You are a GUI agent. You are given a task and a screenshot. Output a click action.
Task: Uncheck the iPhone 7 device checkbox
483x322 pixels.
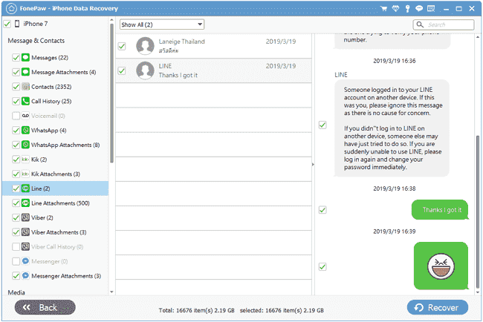7,24
